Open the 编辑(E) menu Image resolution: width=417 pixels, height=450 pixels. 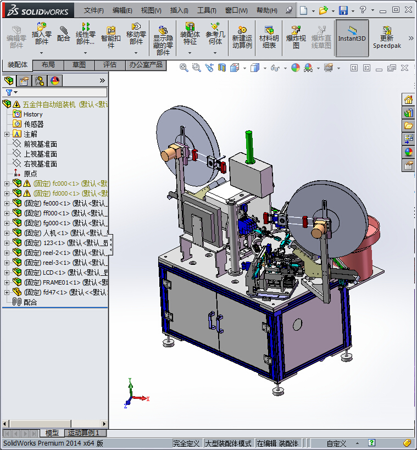pyautogui.click(x=123, y=10)
